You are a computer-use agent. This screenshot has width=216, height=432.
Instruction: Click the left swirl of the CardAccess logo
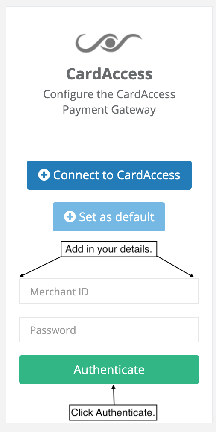click(x=88, y=44)
